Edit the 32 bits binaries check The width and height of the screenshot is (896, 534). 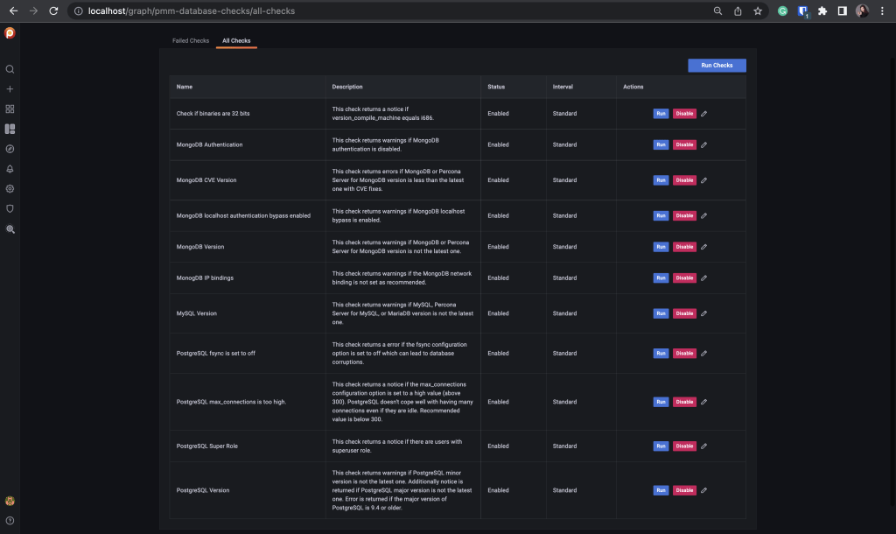[704, 114]
